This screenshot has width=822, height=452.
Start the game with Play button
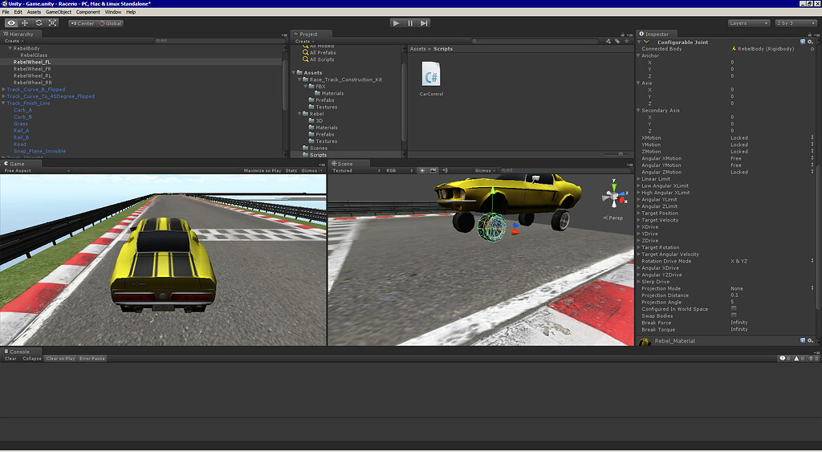[x=397, y=23]
